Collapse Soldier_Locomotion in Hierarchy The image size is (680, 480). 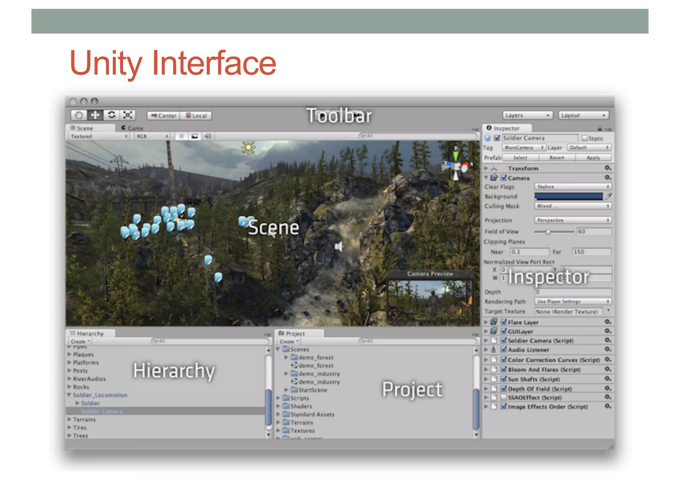[x=69, y=395]
